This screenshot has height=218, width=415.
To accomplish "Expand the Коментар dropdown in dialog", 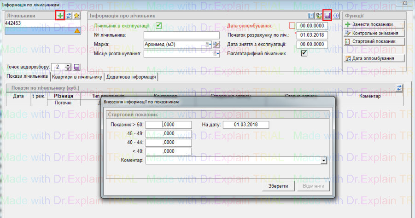I will (324, 160).
